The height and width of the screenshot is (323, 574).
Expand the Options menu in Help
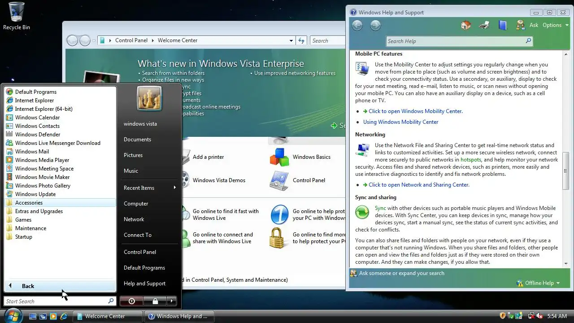(555, 25)
